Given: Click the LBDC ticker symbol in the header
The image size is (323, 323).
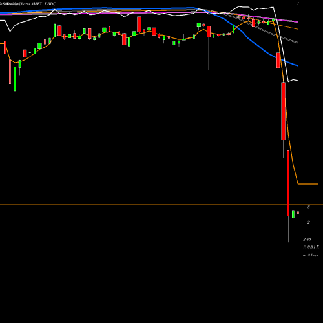Looking at the screenshot, I should pos(50,4).
